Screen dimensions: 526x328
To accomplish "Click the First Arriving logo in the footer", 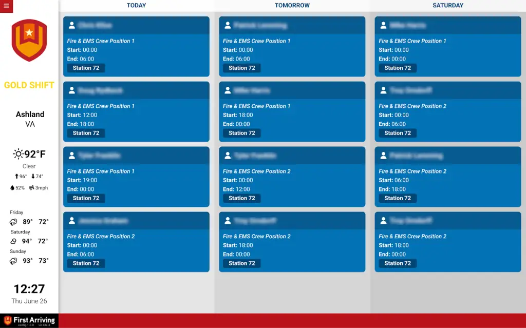I will click(x=29, y=321).
